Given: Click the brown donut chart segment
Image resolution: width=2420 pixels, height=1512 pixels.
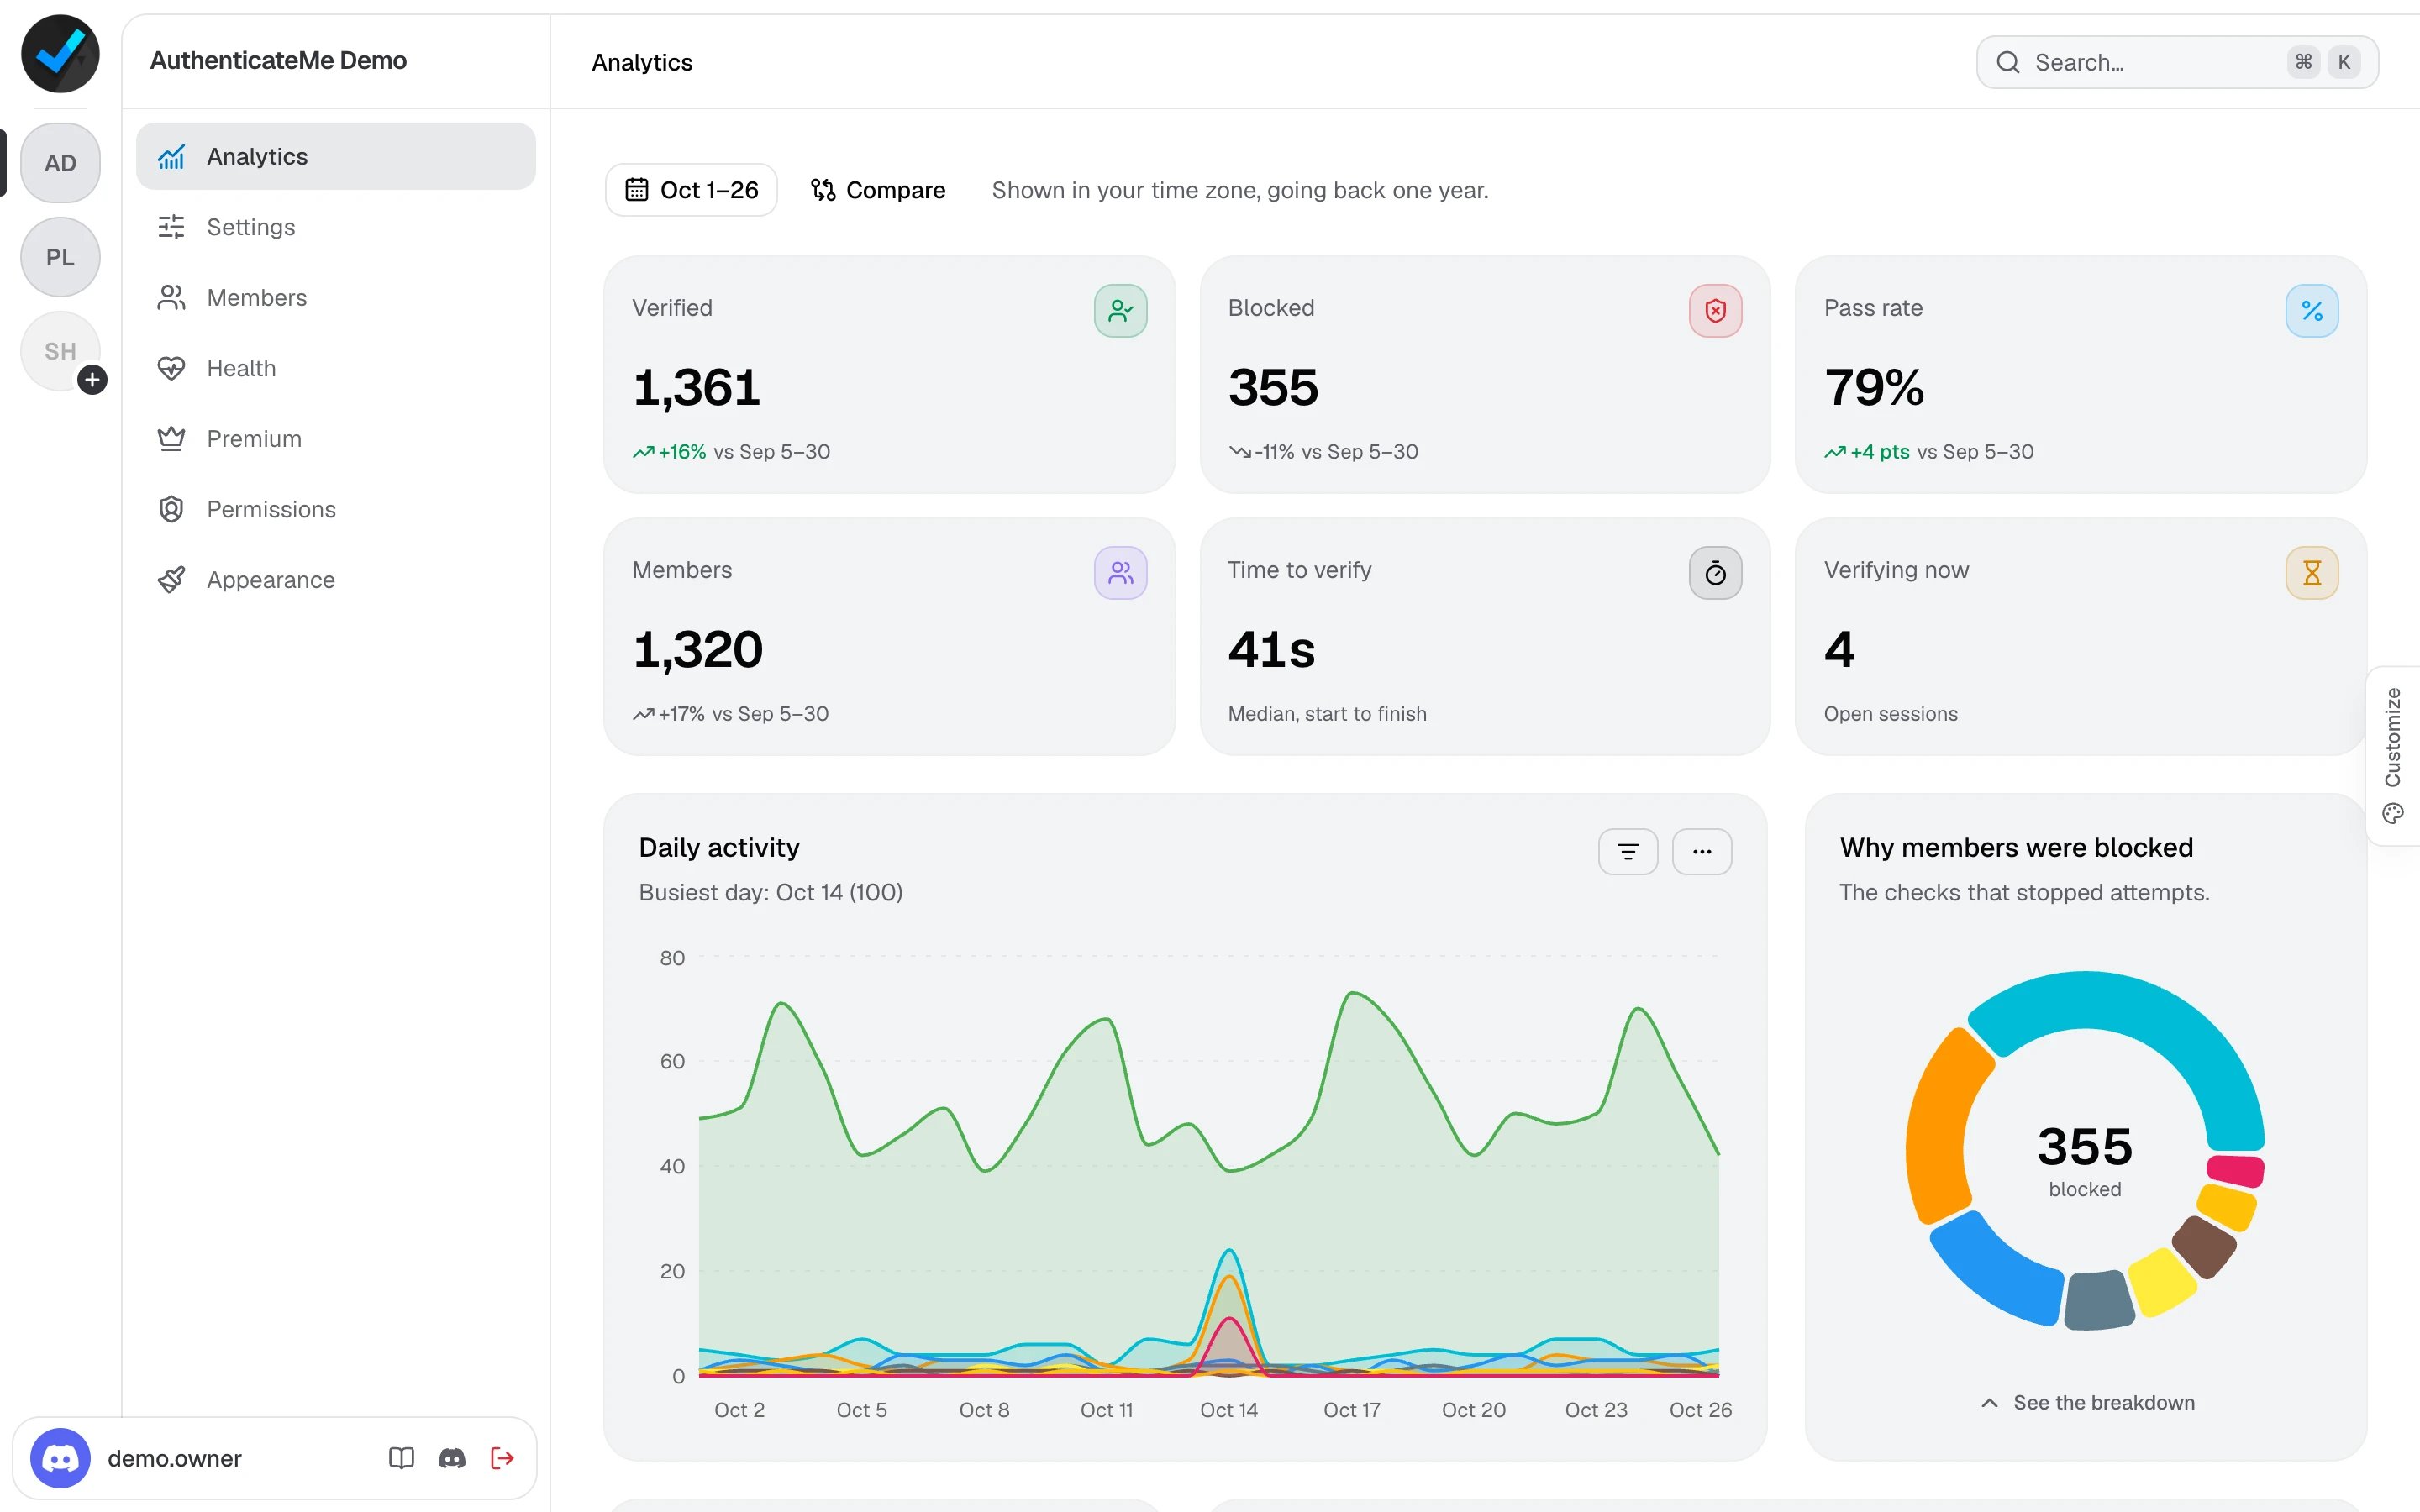Looking at the screenshot, I should click(2204, 1246).
